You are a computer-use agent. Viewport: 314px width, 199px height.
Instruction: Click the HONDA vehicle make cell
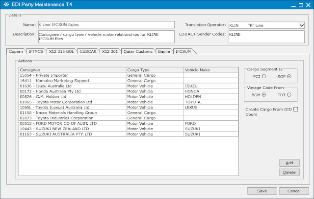coord(211,91)
